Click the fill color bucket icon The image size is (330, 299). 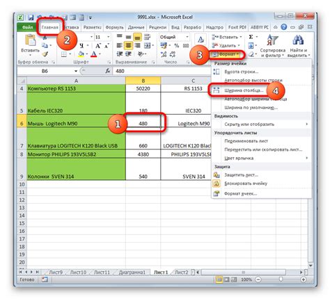(81, 54)
